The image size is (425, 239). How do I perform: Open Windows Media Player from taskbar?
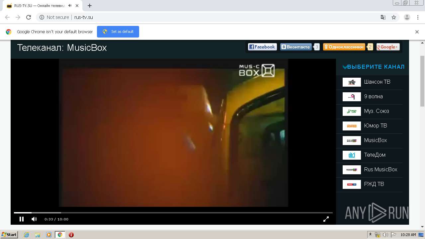click(x=49, y=235)
